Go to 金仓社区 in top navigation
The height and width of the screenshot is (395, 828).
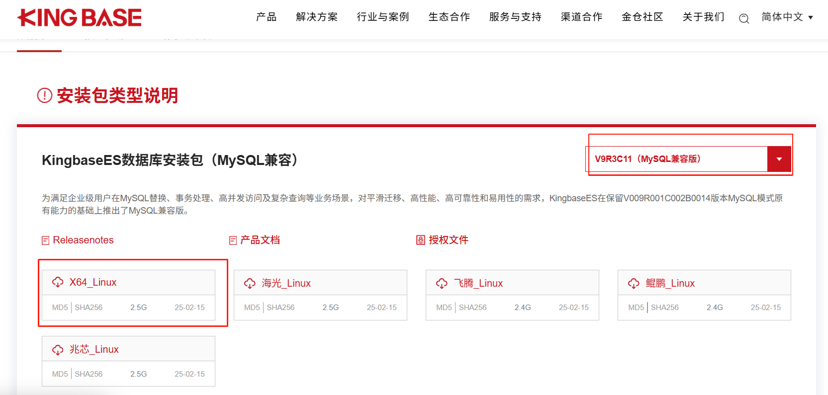coord(642,17)
